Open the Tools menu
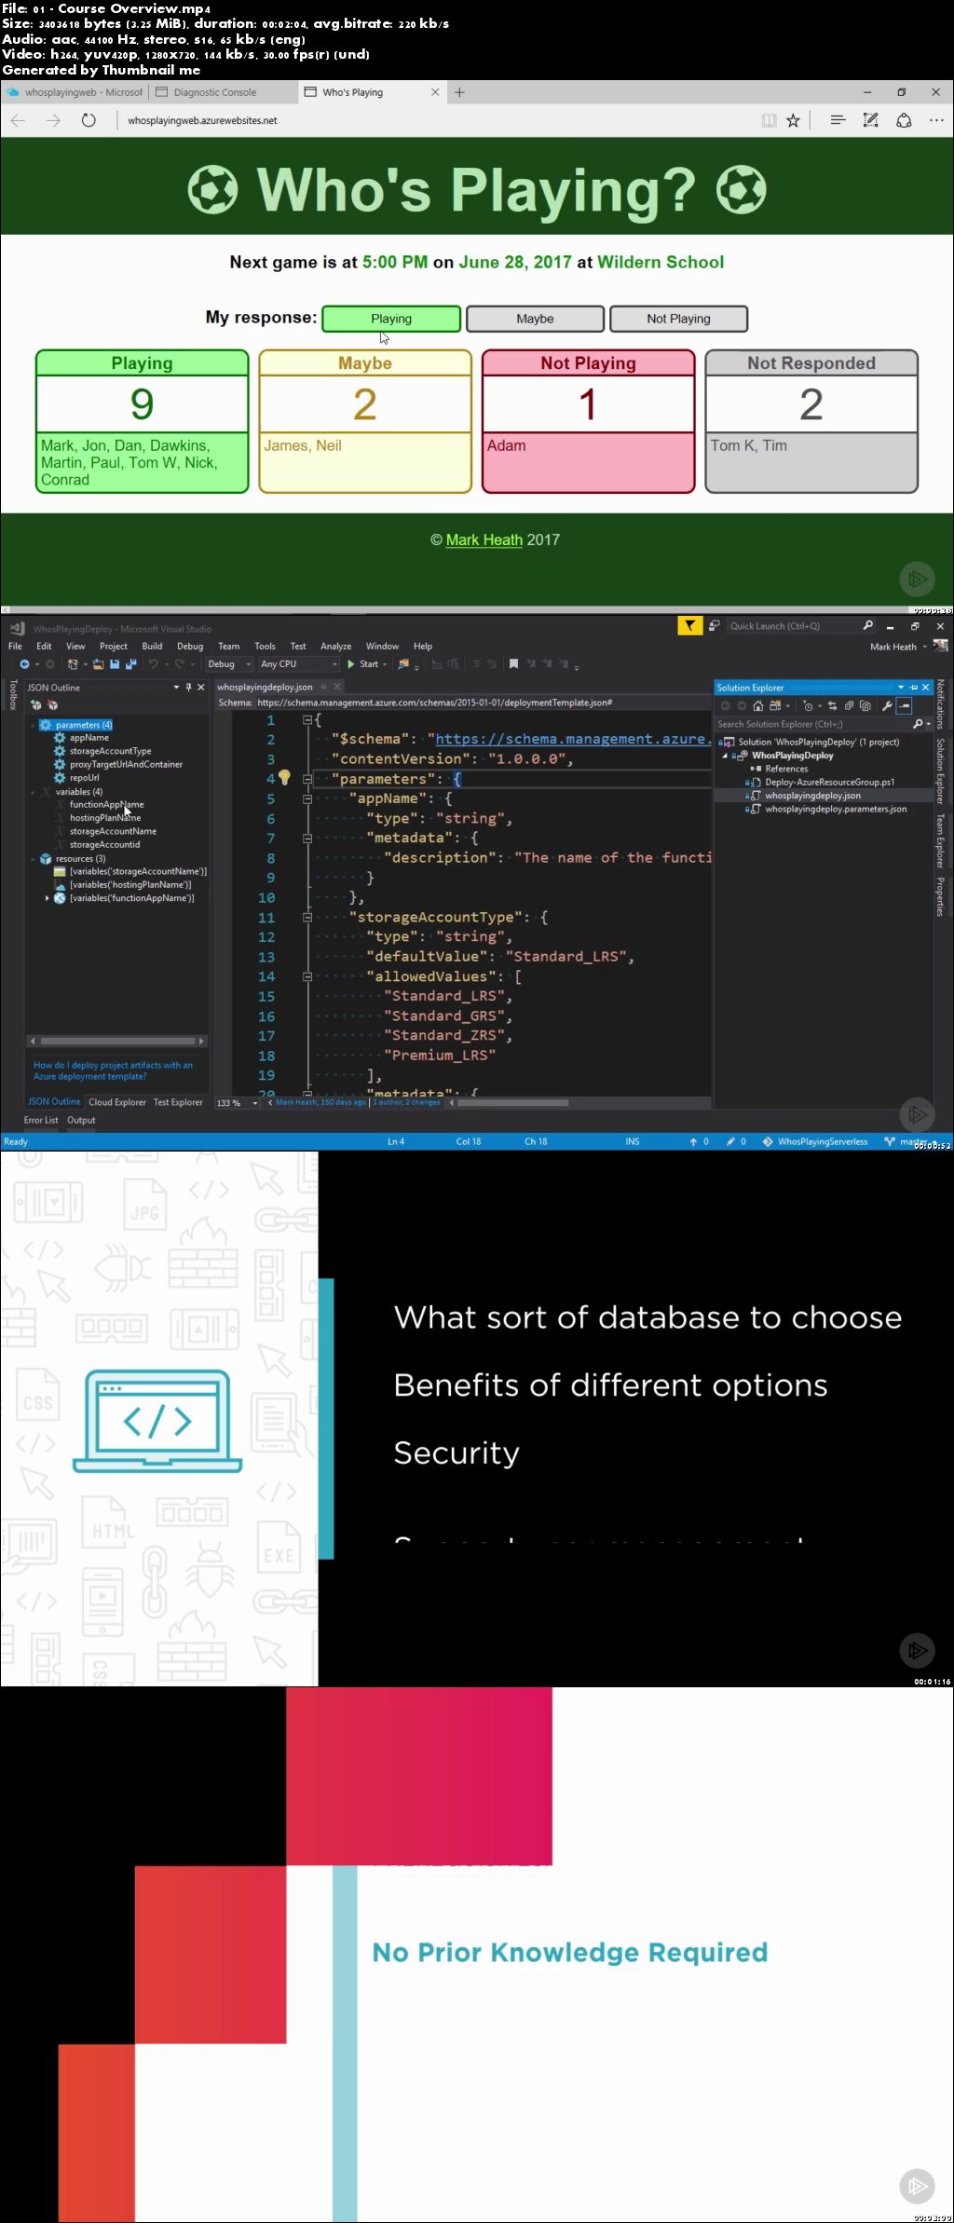The width and height of the screenshot is (954, 2223). [x=265, y=646]
